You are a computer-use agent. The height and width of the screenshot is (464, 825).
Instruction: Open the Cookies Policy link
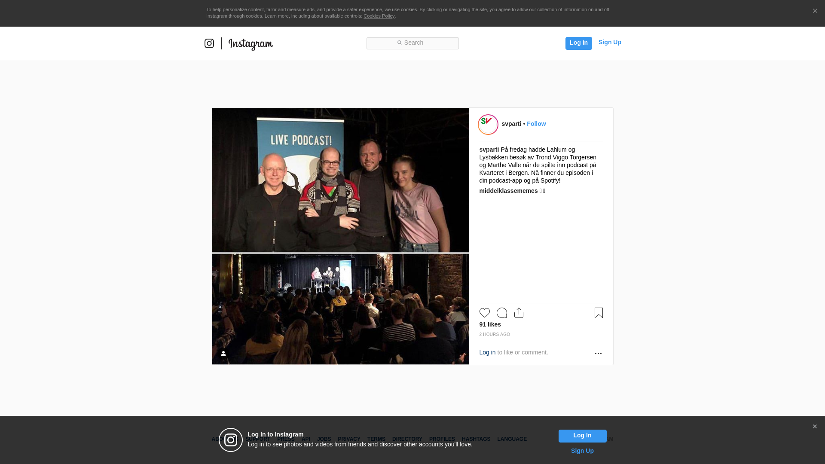[x=379, y=16]
